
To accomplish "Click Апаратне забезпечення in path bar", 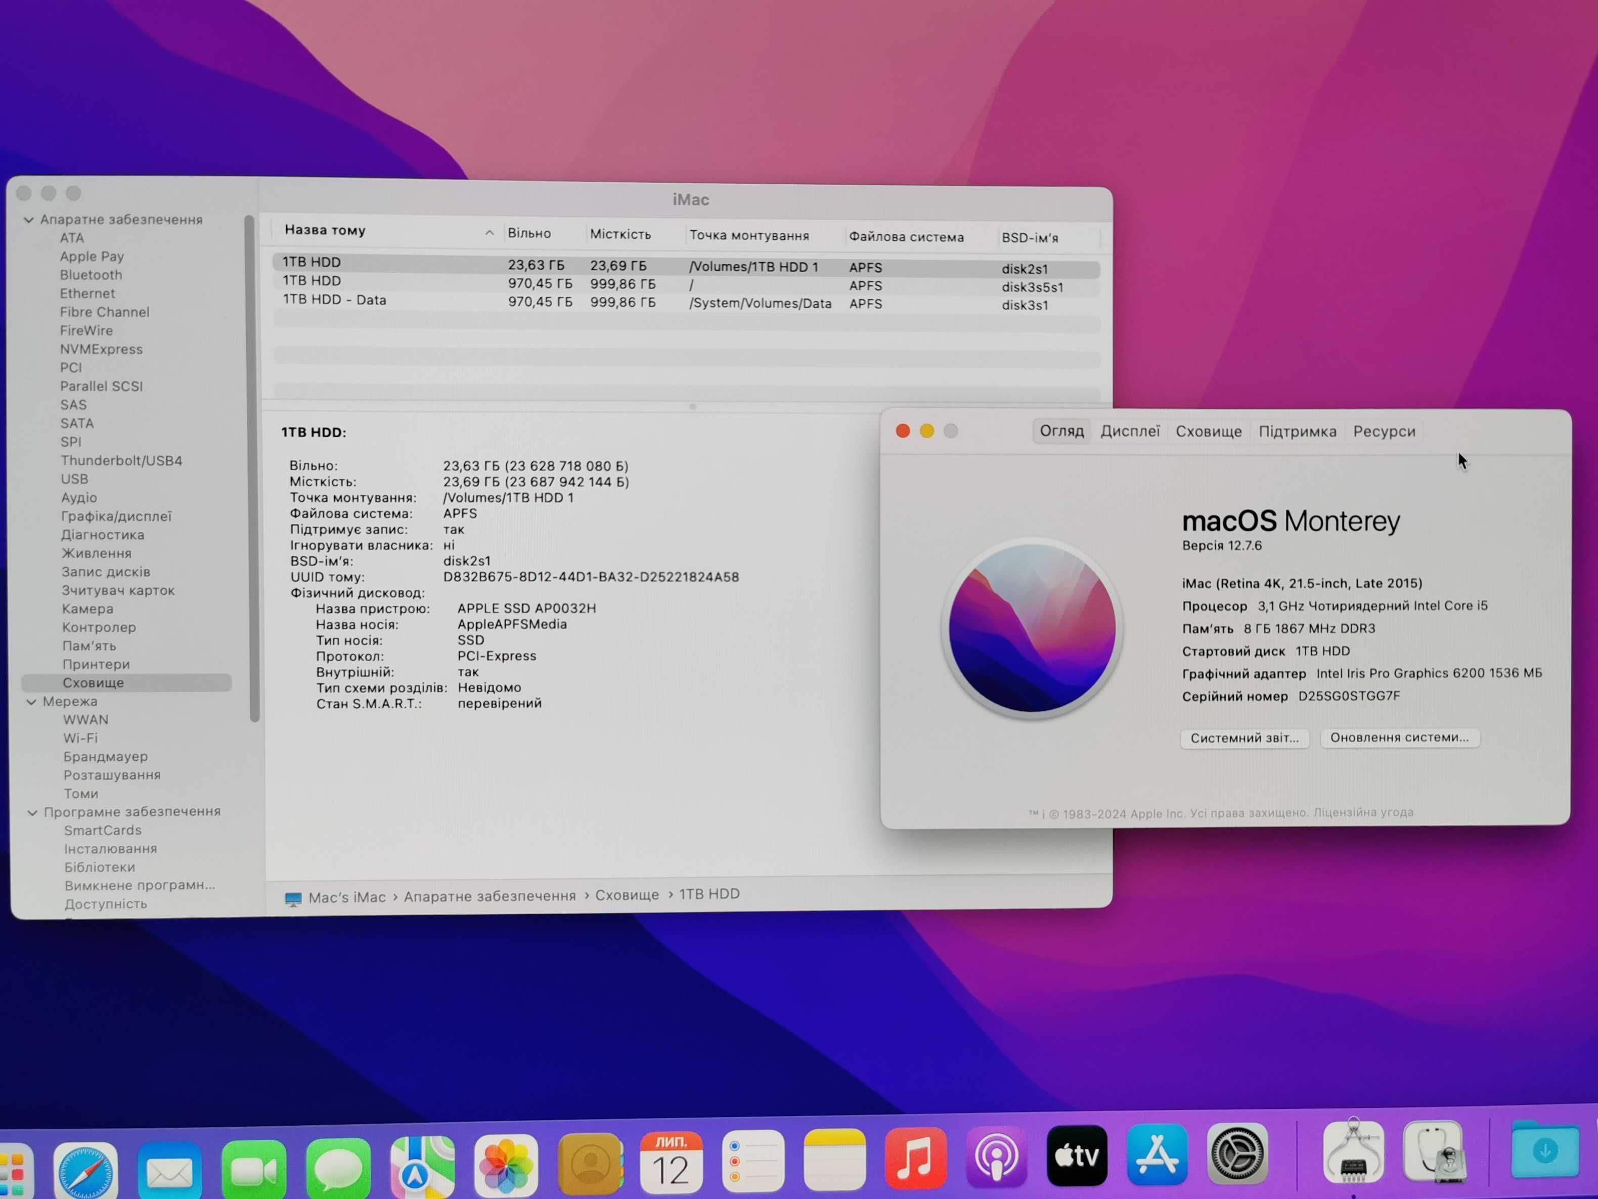I will 490,896.
